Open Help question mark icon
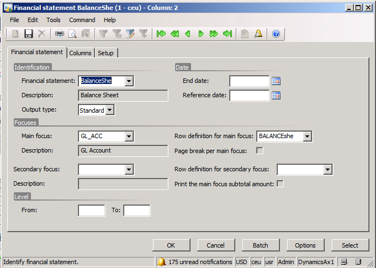The image size is (376, 268). point(276,34)
